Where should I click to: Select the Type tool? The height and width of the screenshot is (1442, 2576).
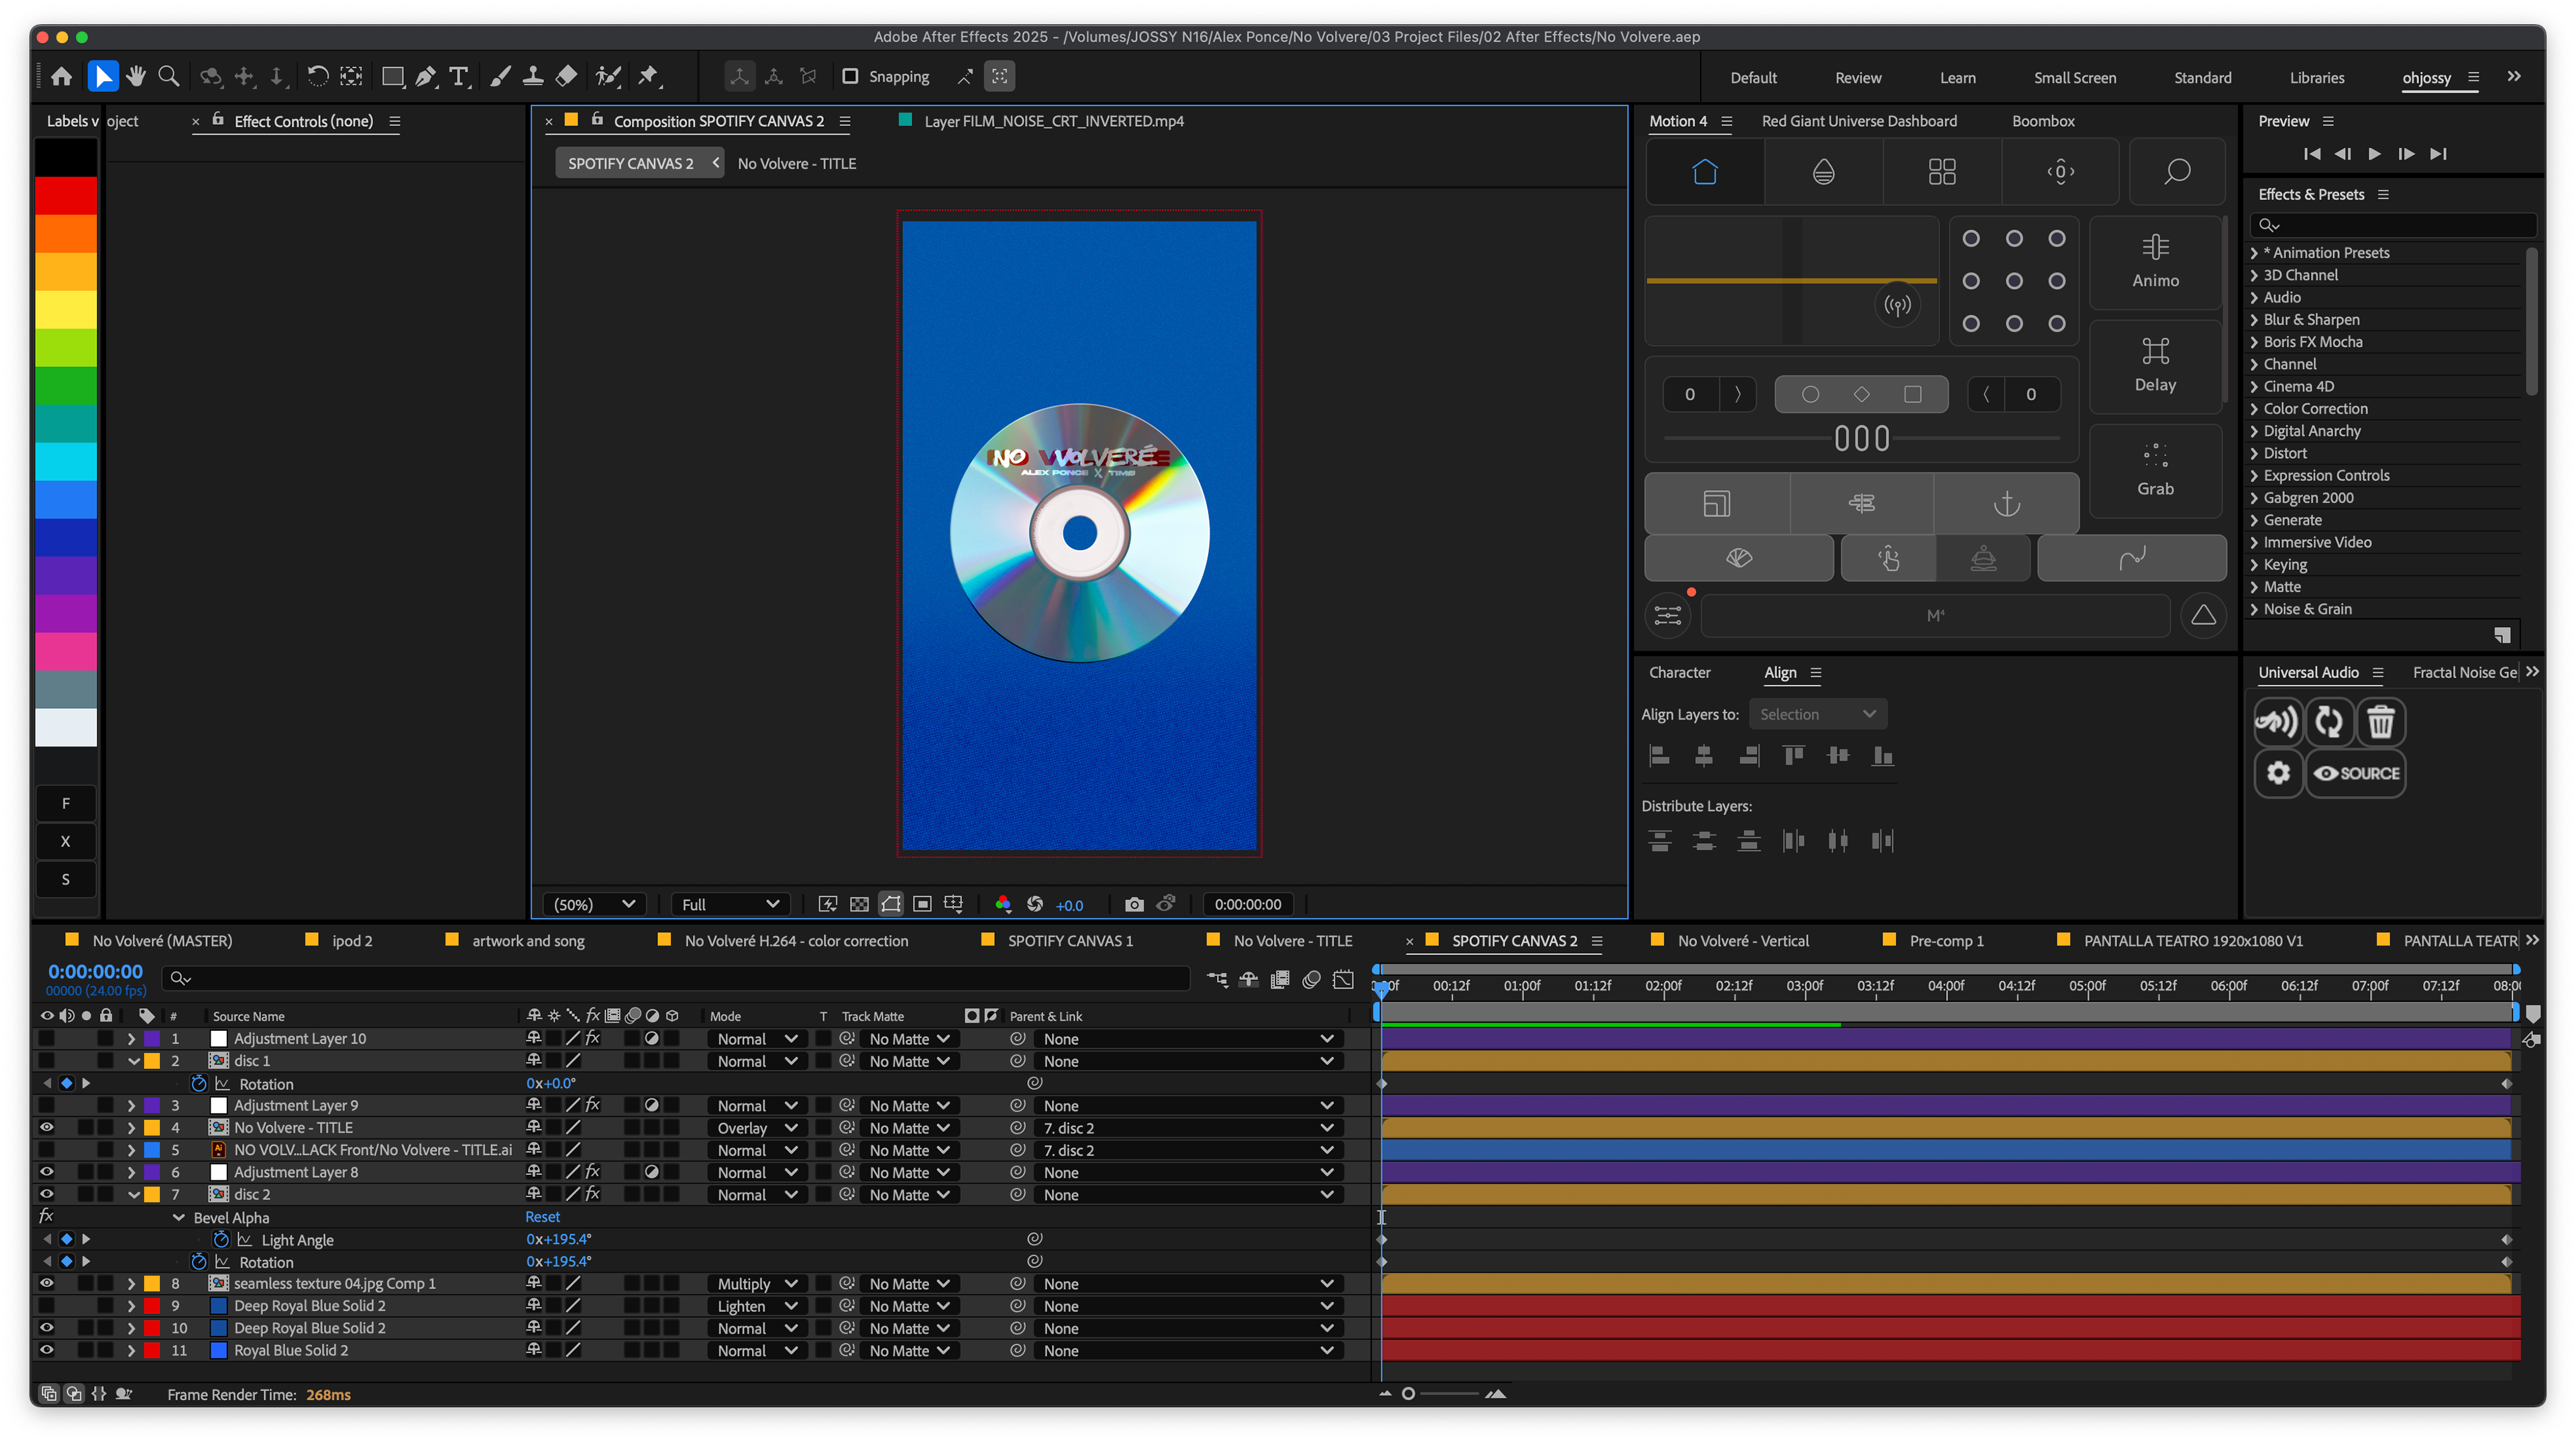coord(458,76)
